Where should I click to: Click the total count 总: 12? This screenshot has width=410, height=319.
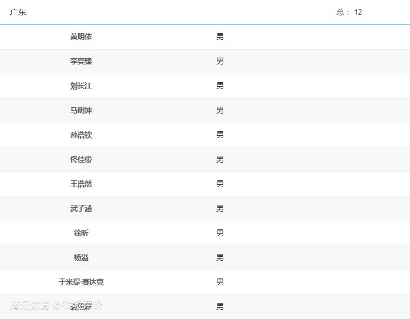coord(349,12)
